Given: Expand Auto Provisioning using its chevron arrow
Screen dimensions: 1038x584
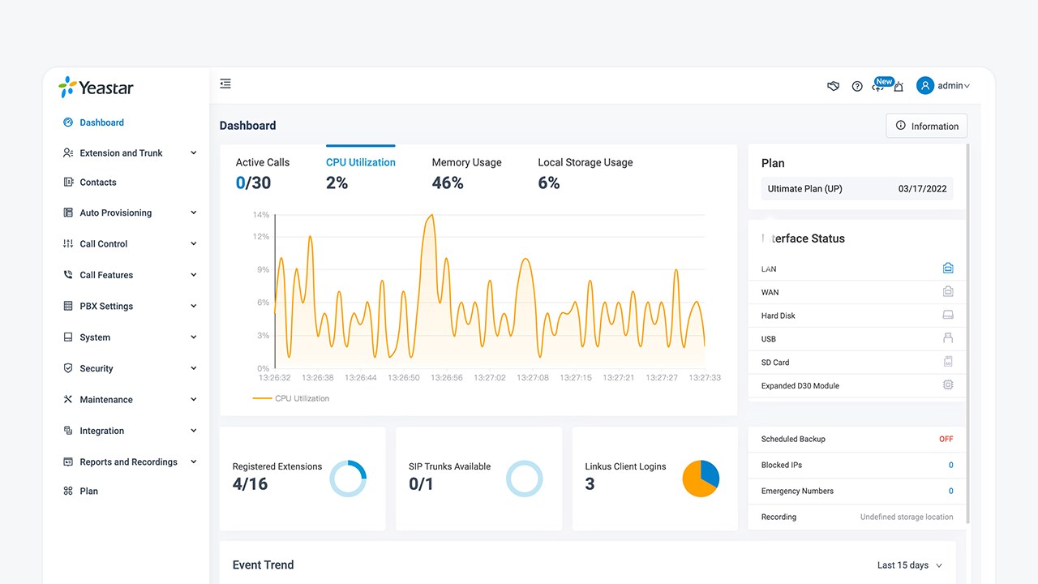Looking at the screenshot, I should [194, 213].
